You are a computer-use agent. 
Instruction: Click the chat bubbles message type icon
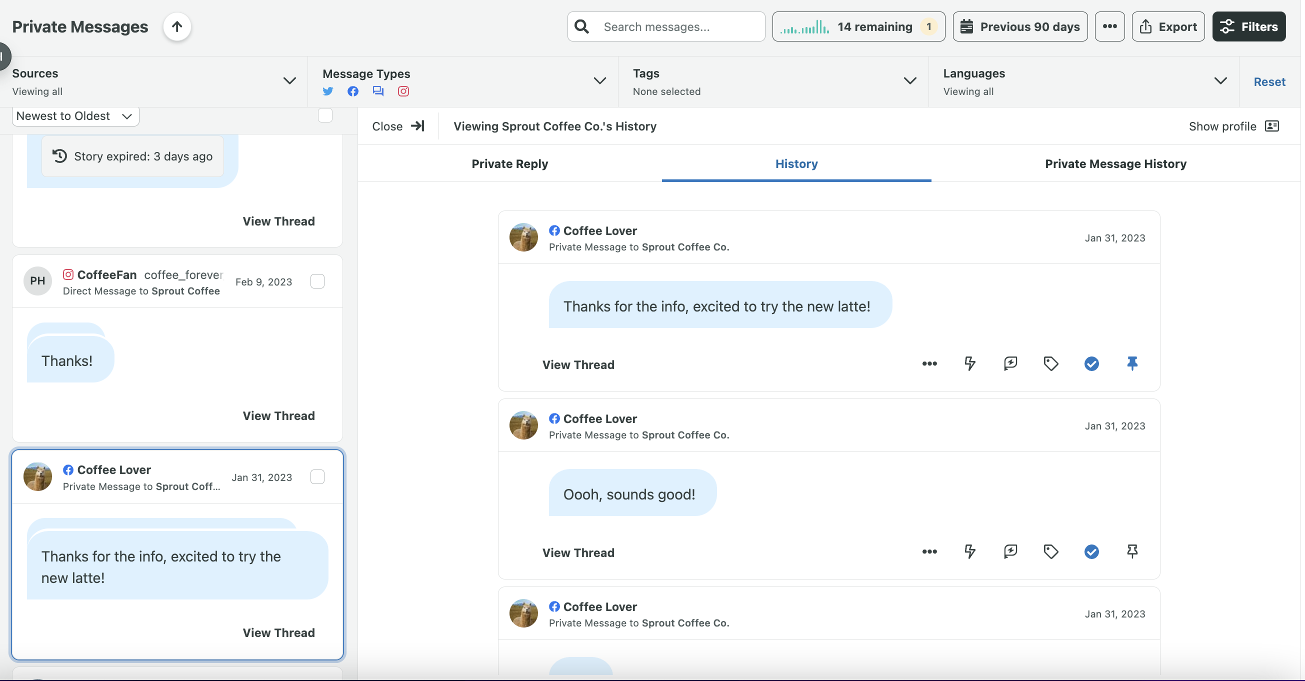click(378, 91)
